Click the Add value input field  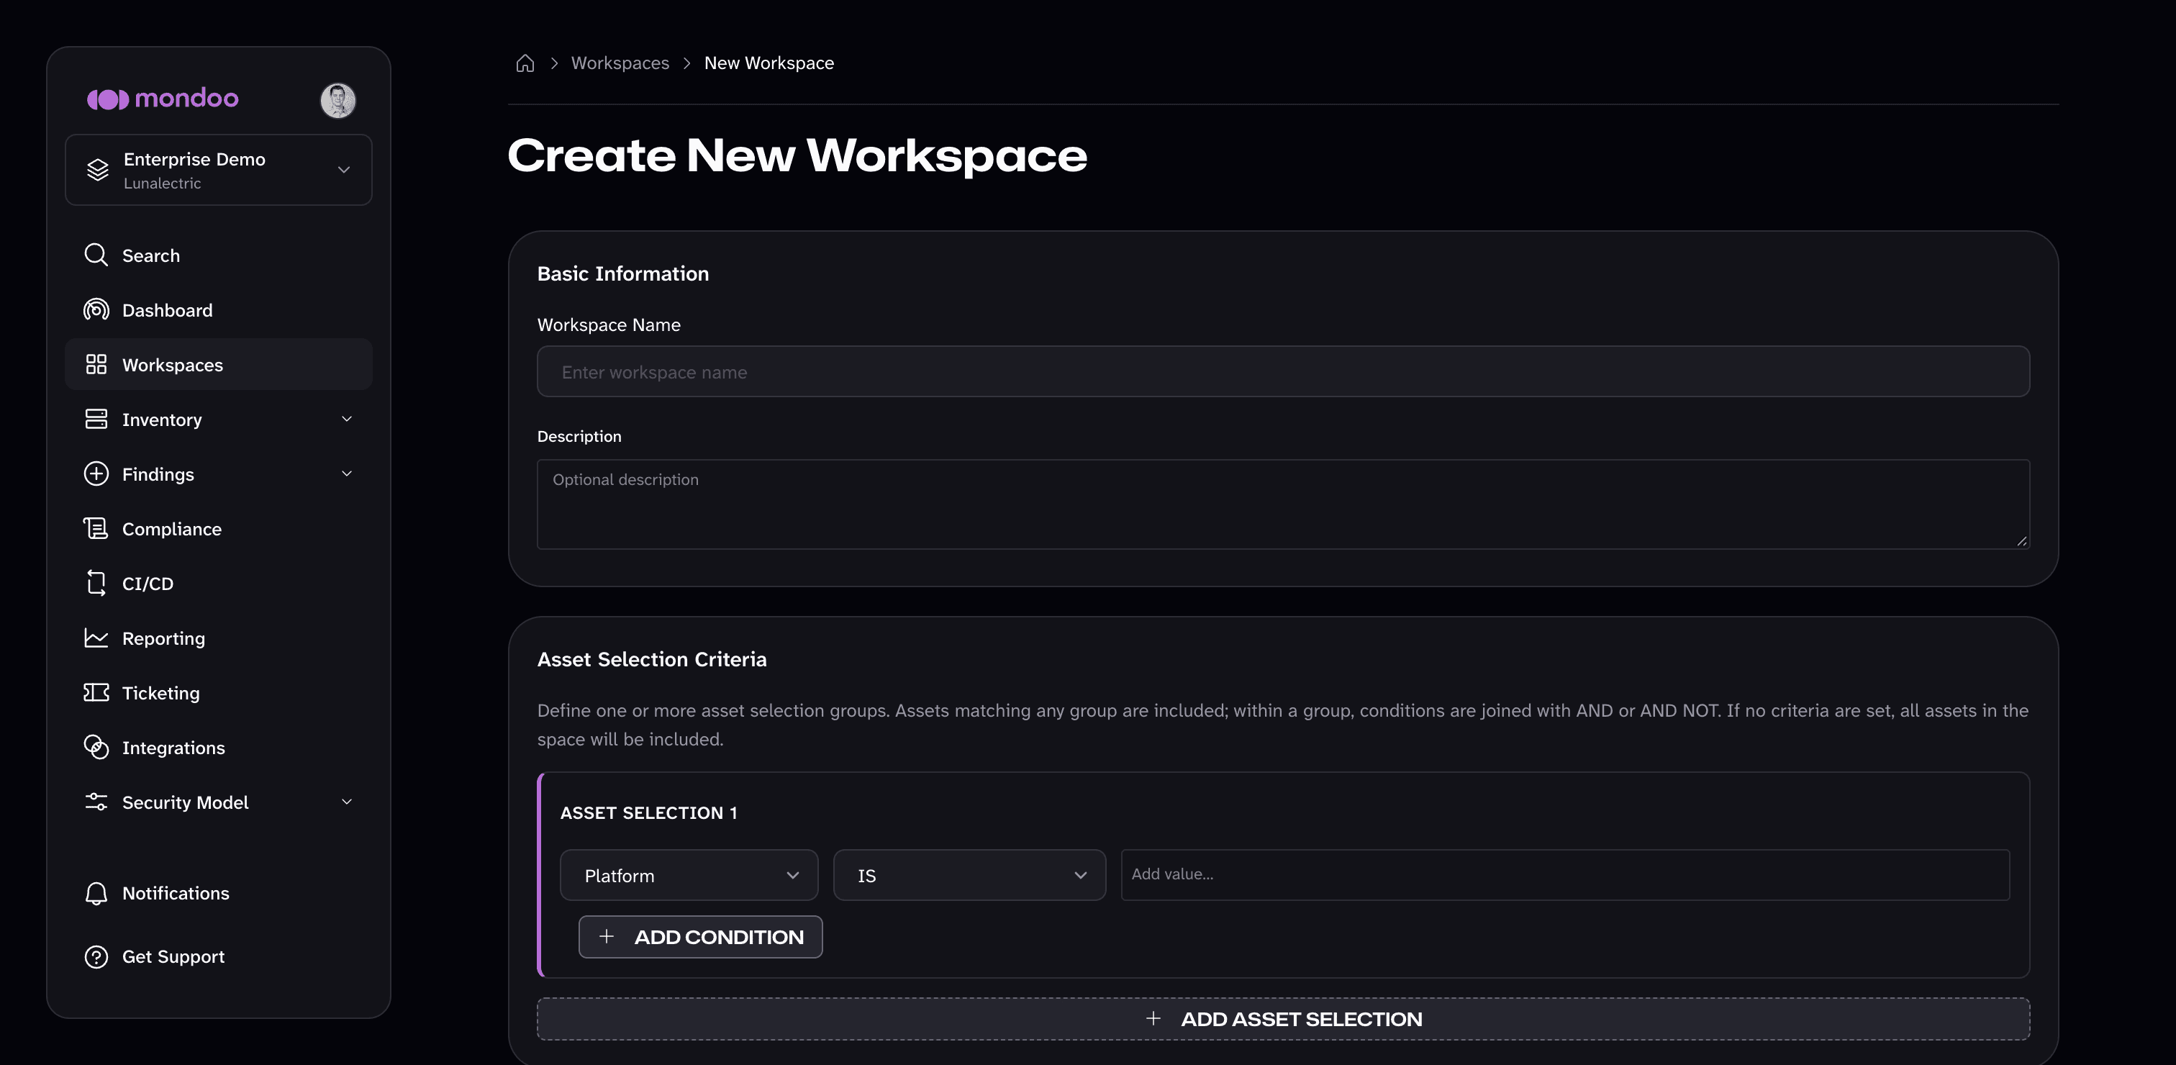coord(1565,875)
